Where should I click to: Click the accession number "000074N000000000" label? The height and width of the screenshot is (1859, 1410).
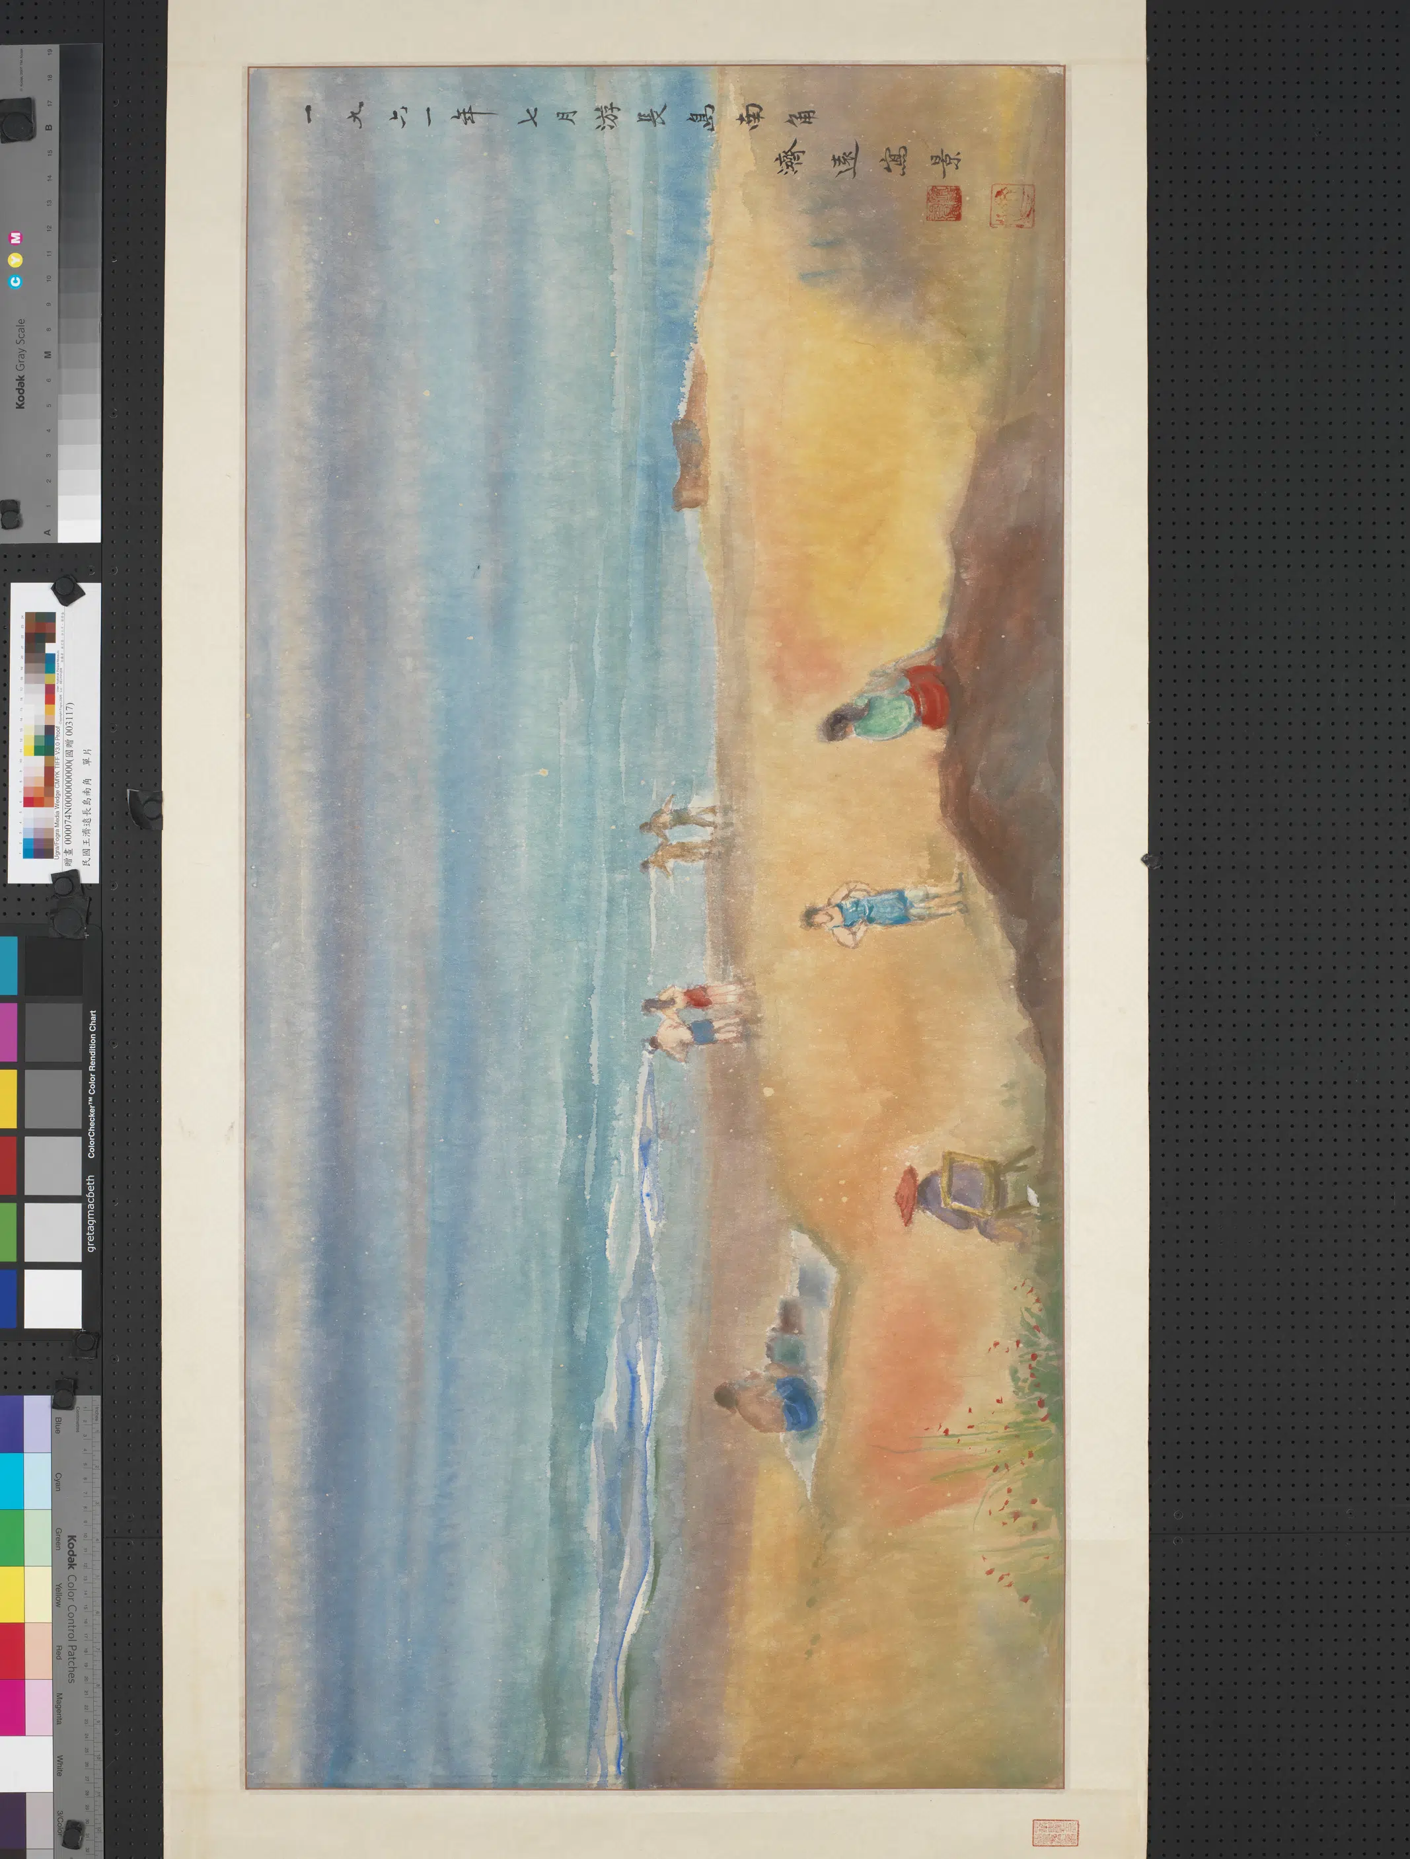click(69, 802)
